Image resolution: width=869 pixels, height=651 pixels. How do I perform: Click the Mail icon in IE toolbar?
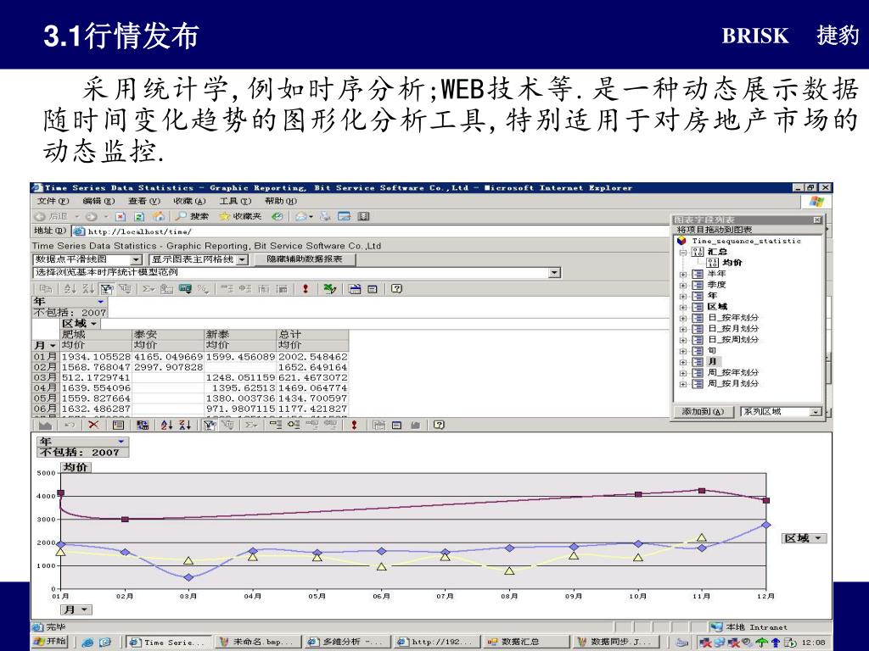coord(303,216)
